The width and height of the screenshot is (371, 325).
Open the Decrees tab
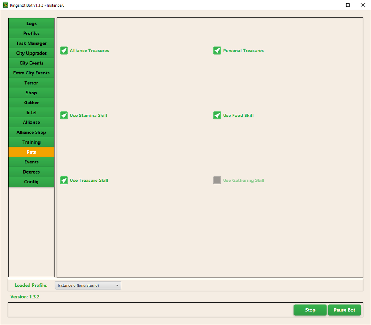(x=32, y=172)
